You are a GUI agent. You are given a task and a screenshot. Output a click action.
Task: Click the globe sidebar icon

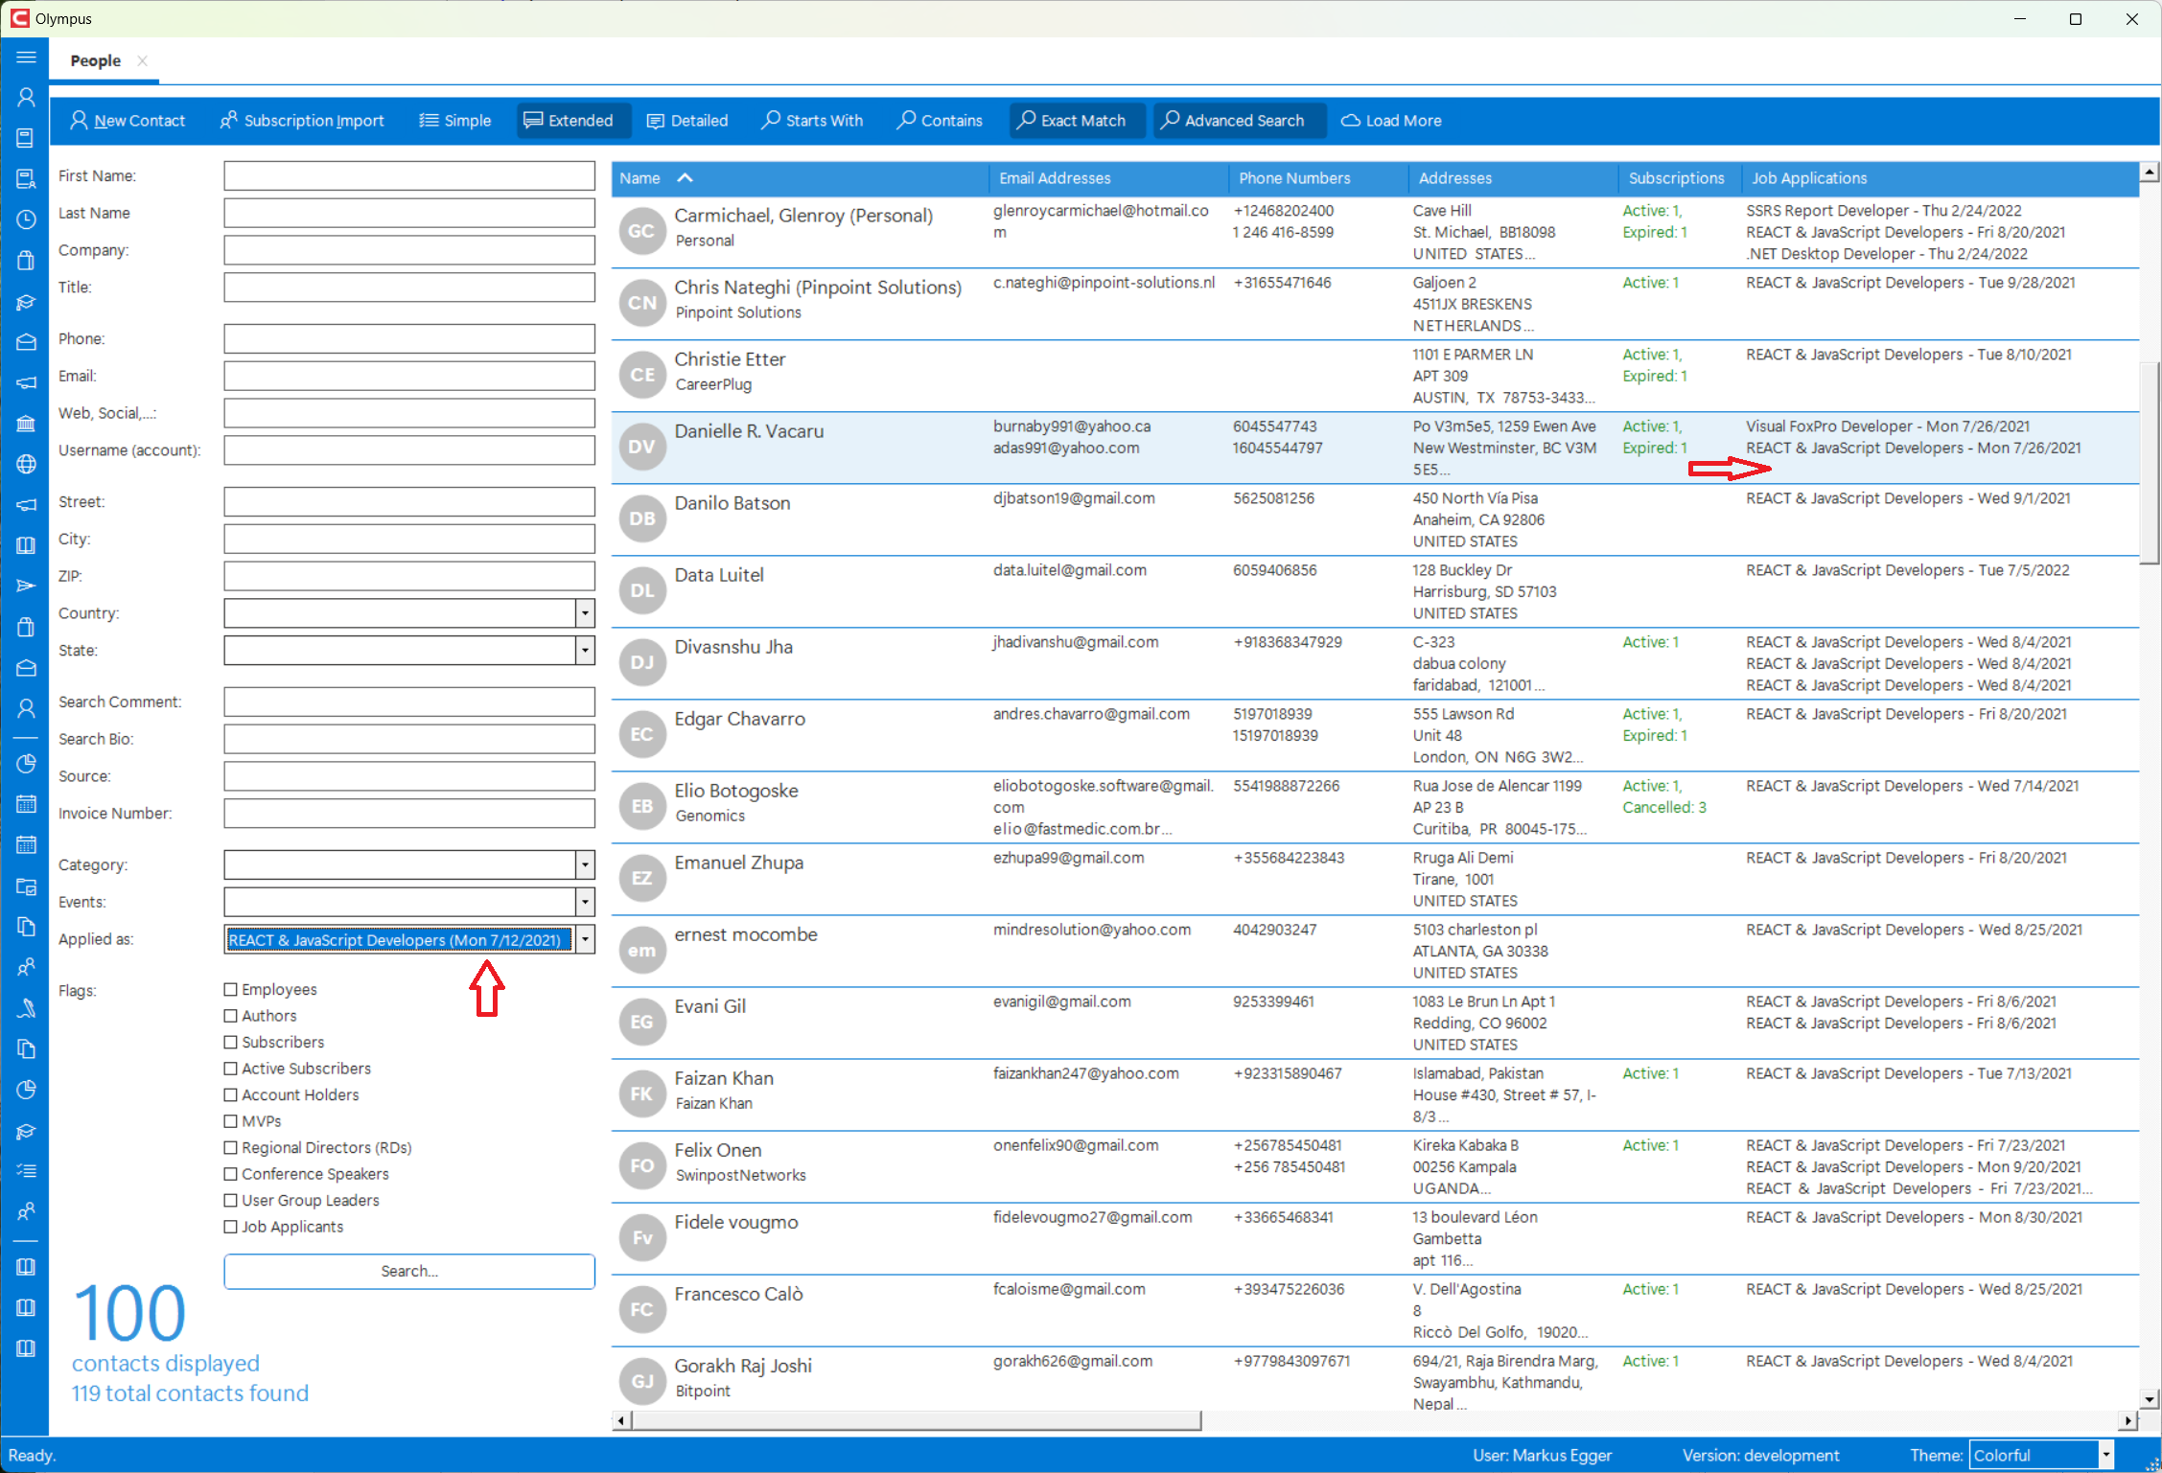(x=26, y=464)
